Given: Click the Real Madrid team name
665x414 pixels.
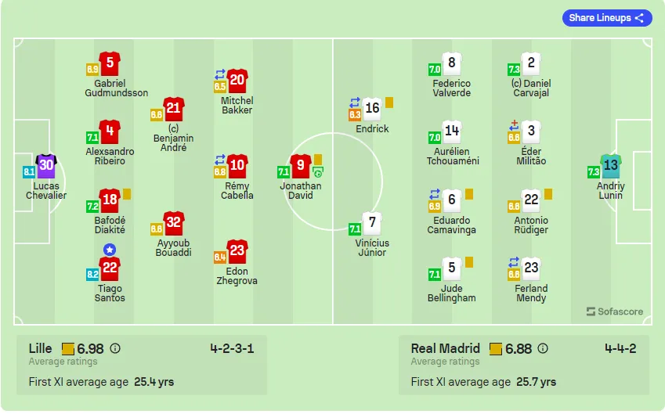Looking at the screenshot, I should click(446, 348).
